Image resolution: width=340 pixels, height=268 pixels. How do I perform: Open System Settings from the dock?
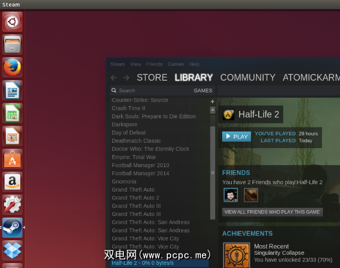tap(12, 205)
